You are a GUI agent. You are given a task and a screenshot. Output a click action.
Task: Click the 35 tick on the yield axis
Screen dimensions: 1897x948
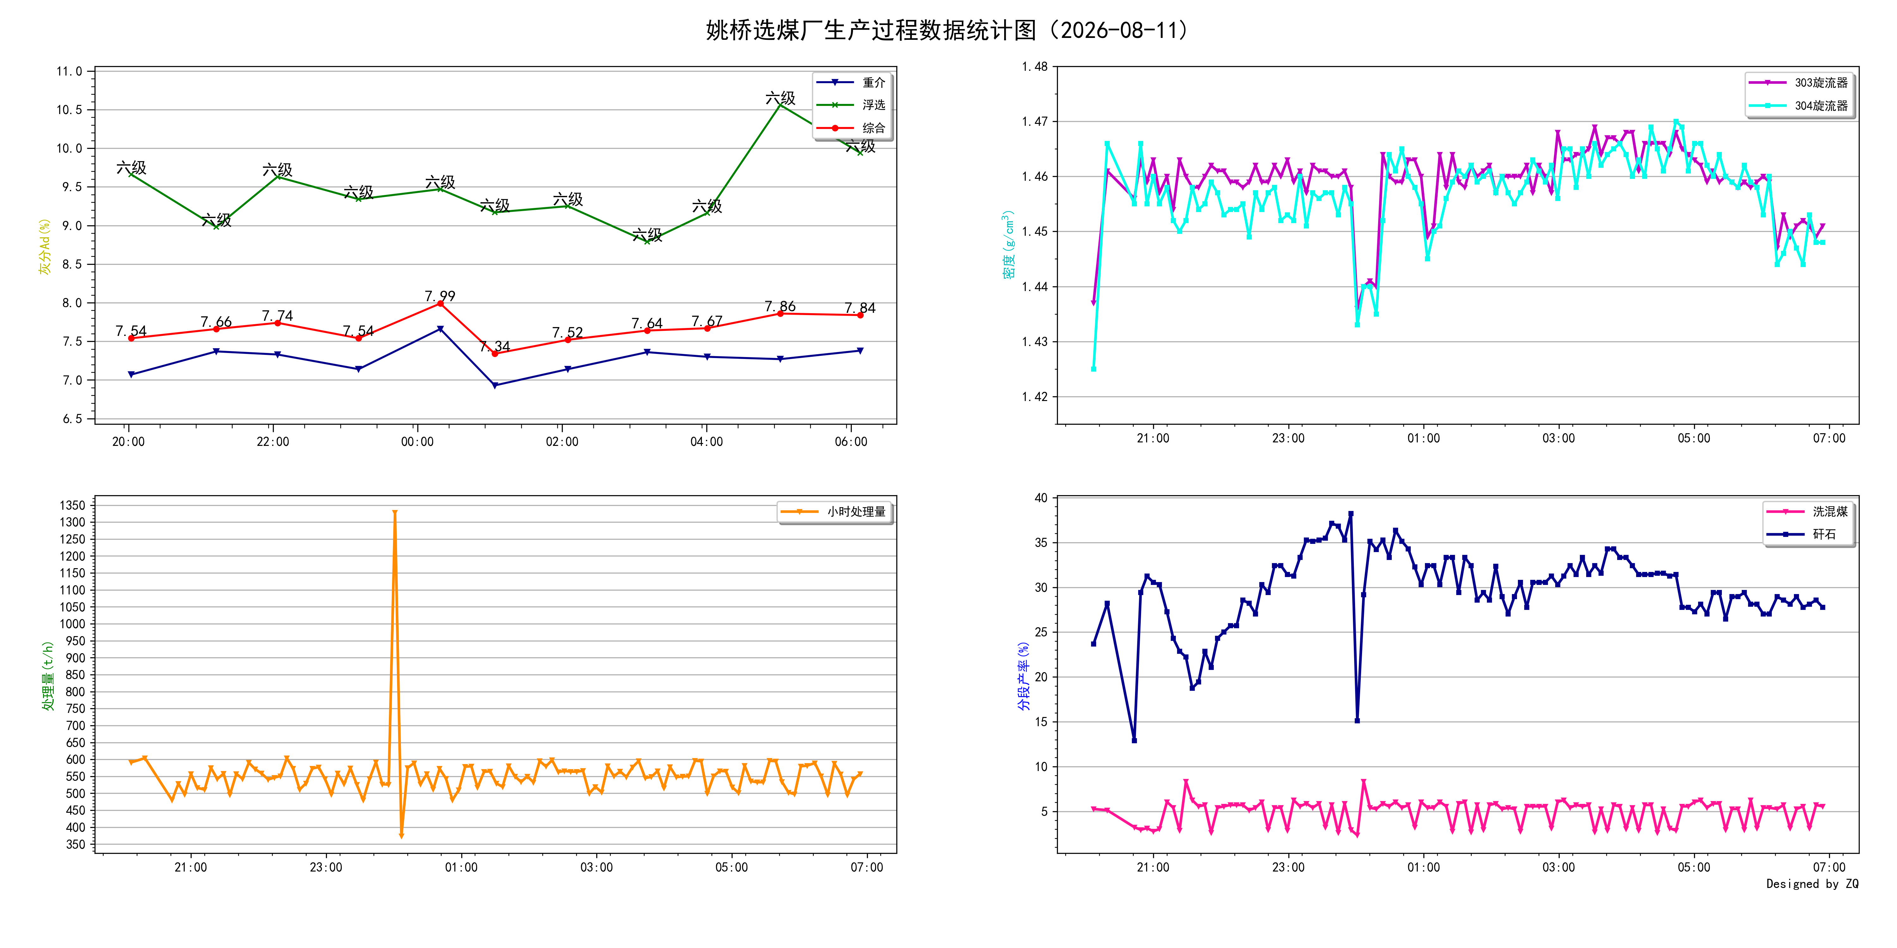click(x=1041, y=543)
